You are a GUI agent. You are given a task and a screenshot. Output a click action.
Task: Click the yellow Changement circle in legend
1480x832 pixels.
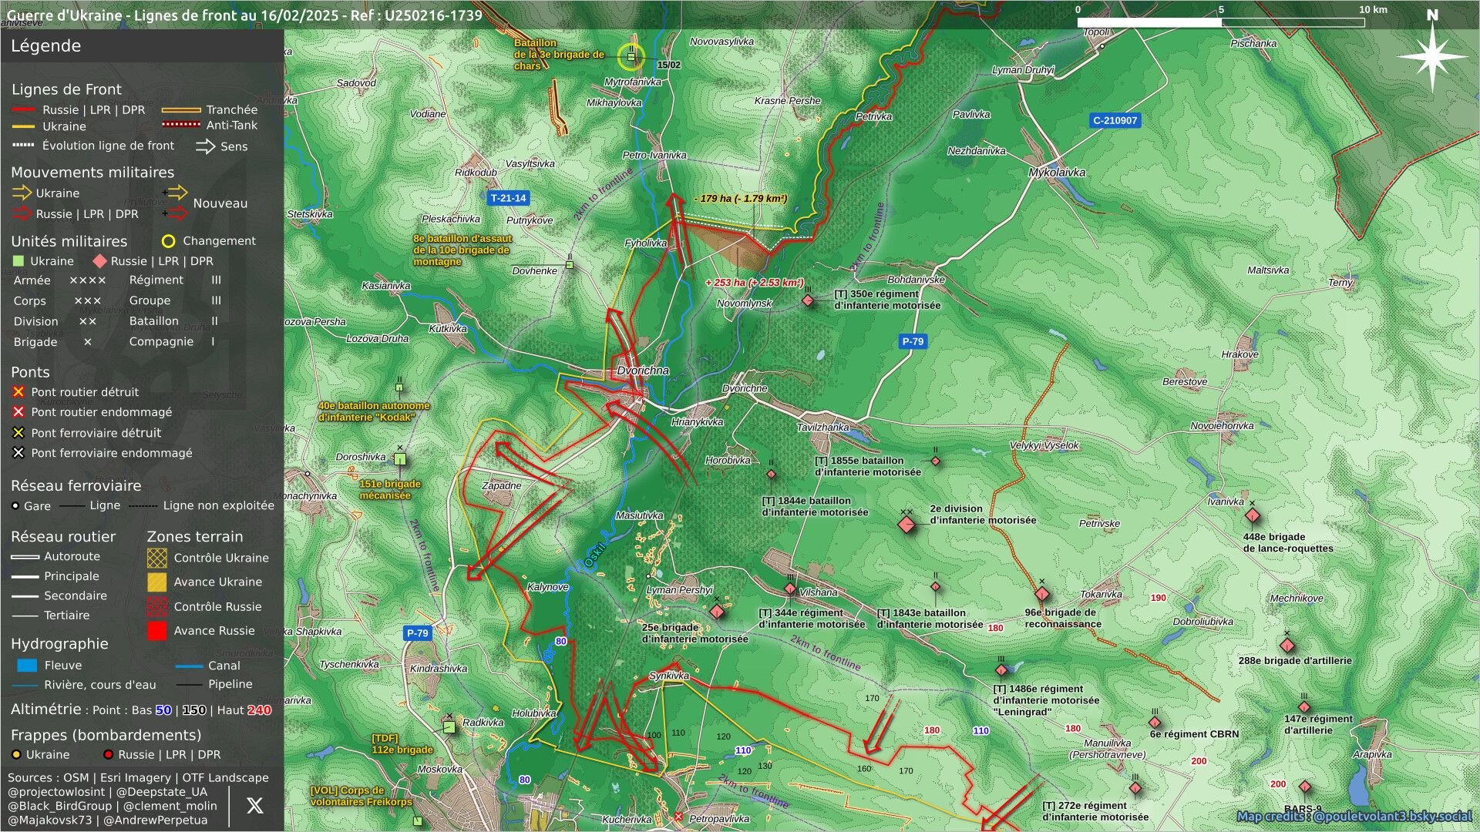[168, 241]
